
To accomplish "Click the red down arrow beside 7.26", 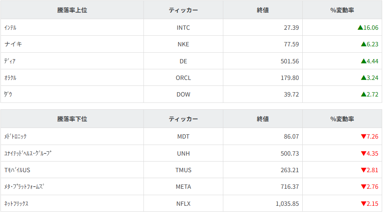I will [x=363, y=136].
